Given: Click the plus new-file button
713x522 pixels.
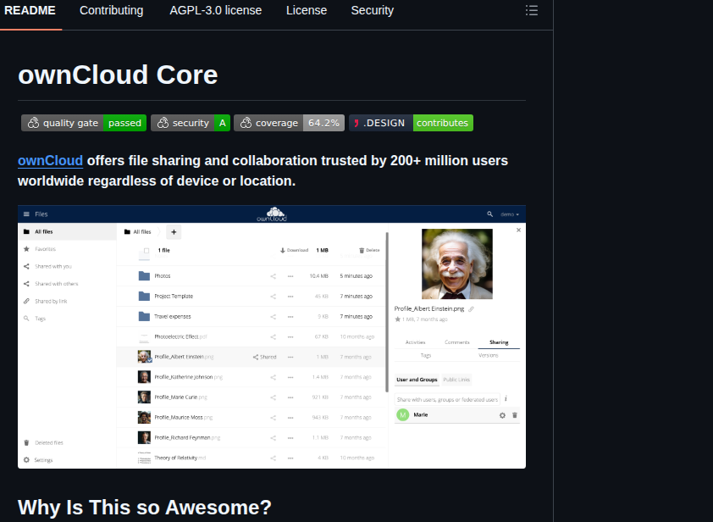Looking at the screenshot, I should pos(174,232).
